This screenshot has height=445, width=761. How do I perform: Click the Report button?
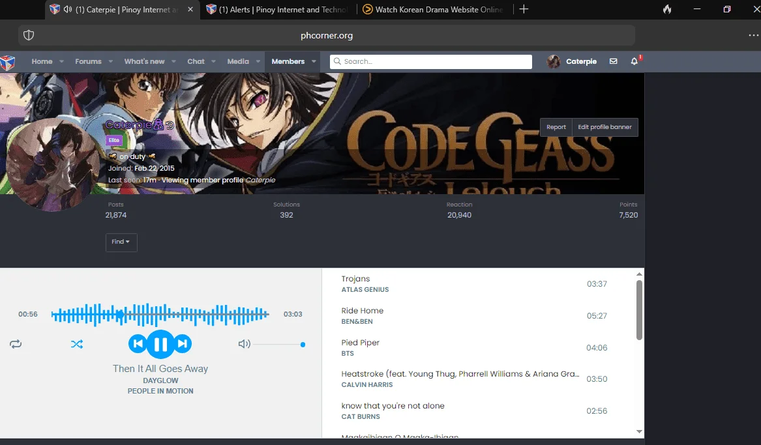click(556, 127)
